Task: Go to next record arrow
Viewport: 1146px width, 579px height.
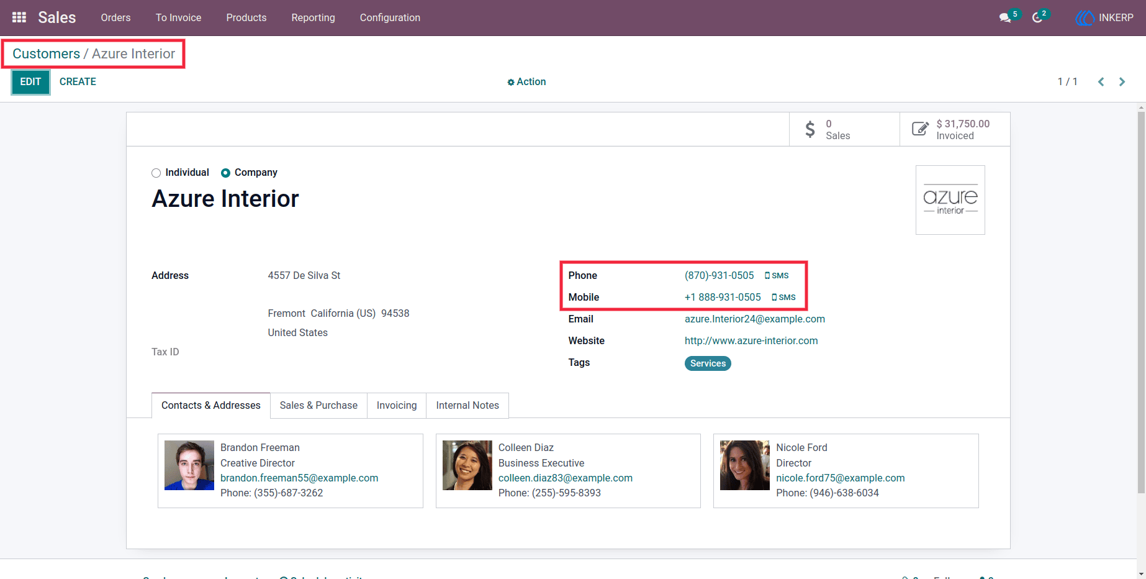Action: click(1122, 82)
